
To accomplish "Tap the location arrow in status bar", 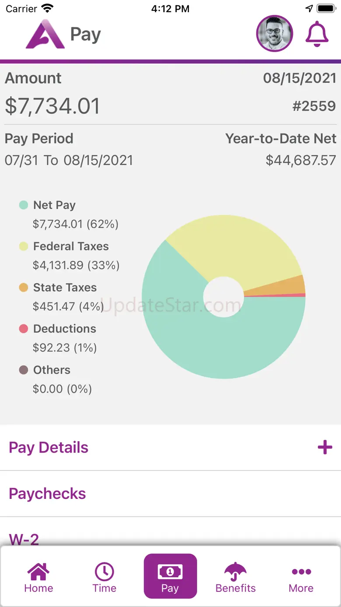I will [309, 8].
